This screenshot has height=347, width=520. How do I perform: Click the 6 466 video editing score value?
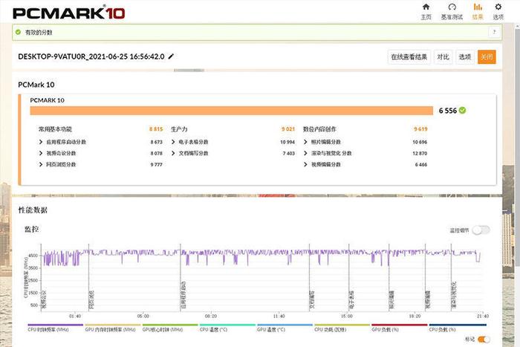(x=421, y=164)
